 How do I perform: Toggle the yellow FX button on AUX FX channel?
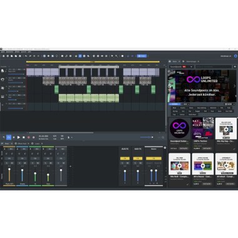125,158
